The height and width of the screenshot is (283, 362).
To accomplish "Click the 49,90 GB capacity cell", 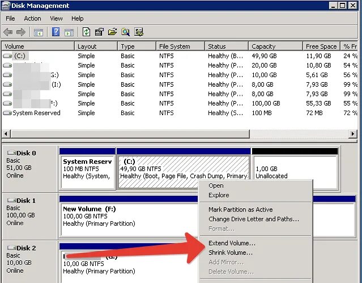I will (264, 56).
